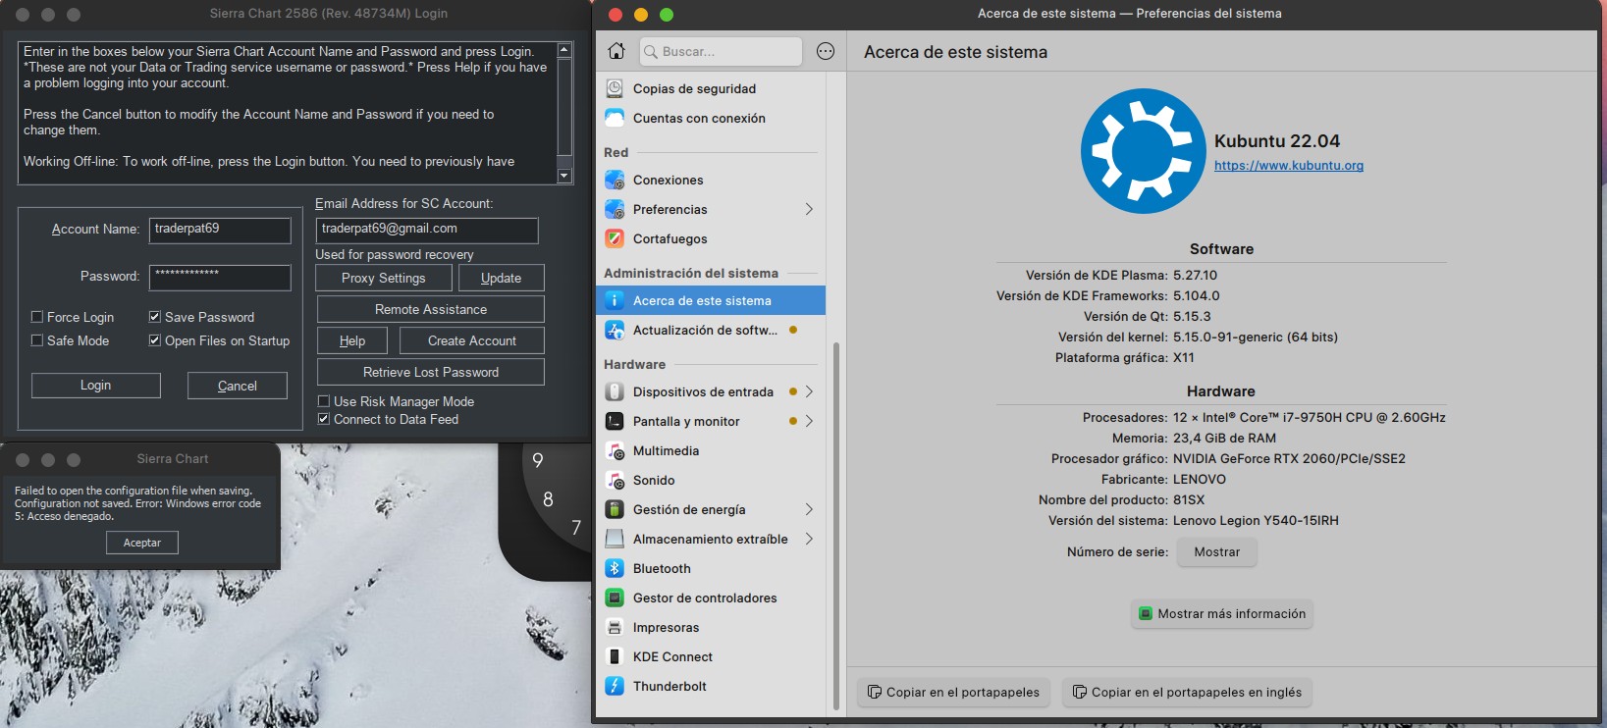
Task: Click the Update button
Action: (x=501, y=278)
